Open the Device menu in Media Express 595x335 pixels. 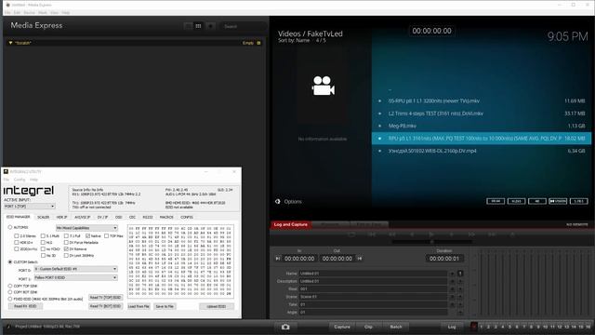(x=29, y=12)
